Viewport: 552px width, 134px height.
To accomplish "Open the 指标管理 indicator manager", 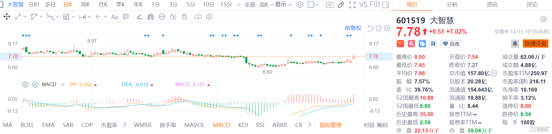I will [330, 125].
